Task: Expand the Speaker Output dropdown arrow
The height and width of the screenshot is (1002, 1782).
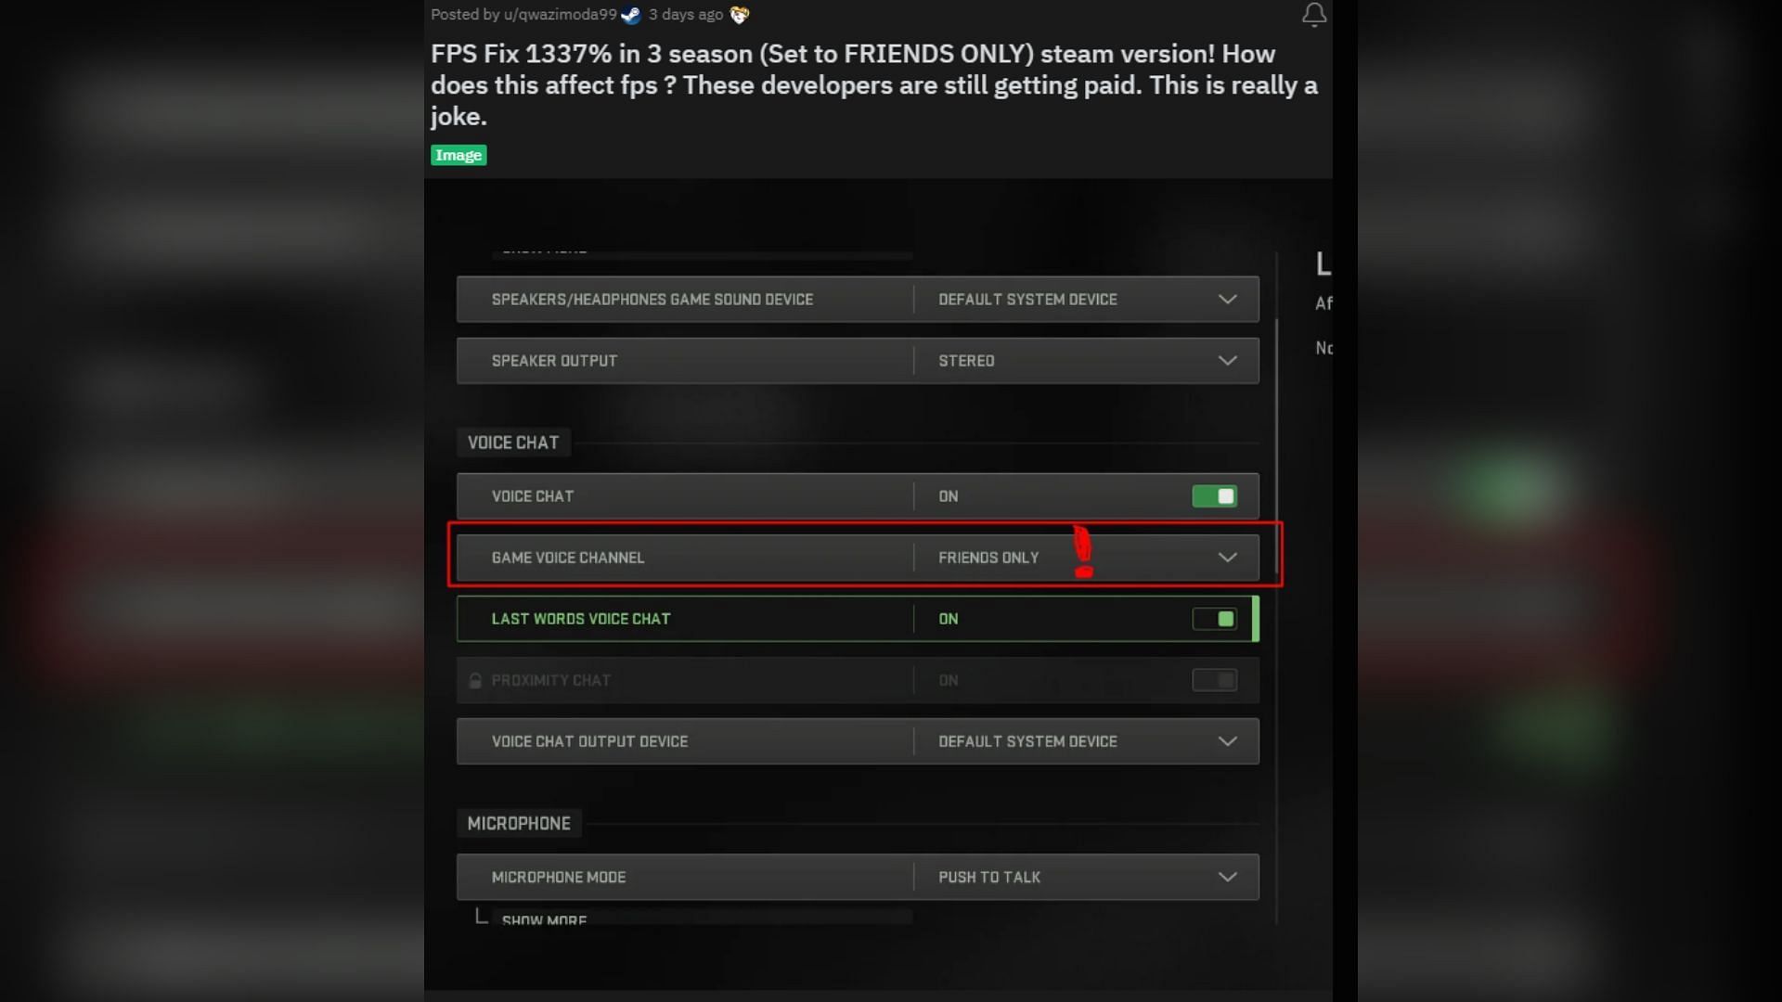Action: (x=1227, y=361)
